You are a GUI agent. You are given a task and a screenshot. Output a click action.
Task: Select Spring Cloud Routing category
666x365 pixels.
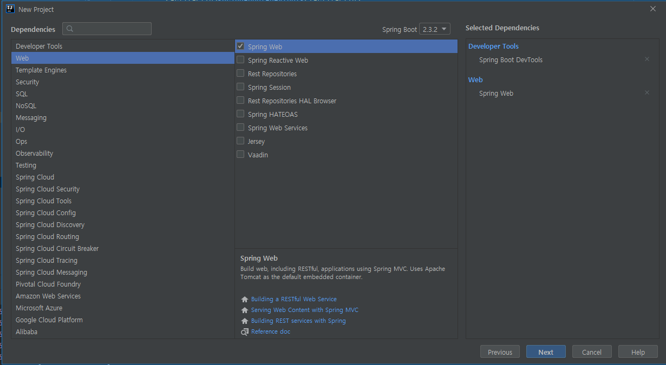coord(122,236)
